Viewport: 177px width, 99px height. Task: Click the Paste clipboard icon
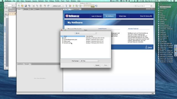point(41,6)
